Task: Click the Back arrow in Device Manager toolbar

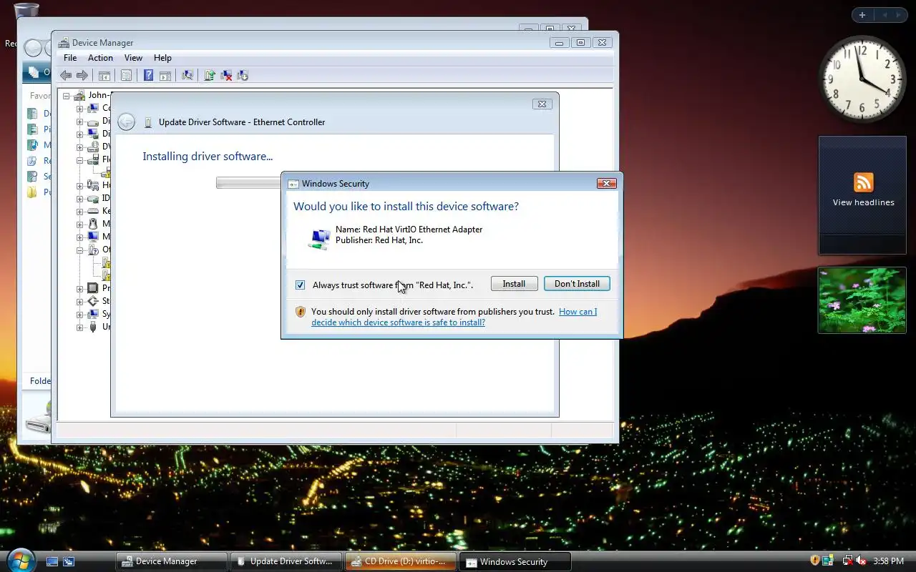Action: point(66,75)
